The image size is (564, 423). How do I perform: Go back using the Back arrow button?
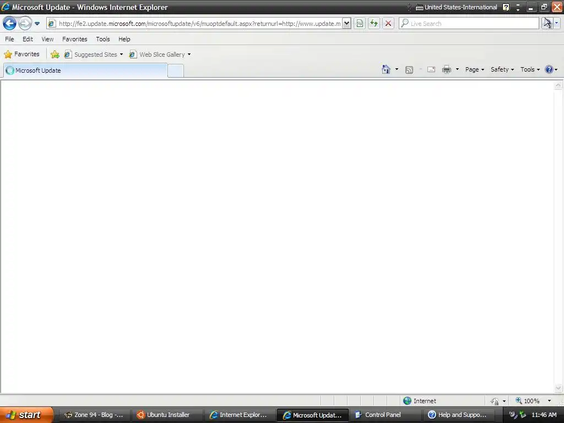(10, 24)
